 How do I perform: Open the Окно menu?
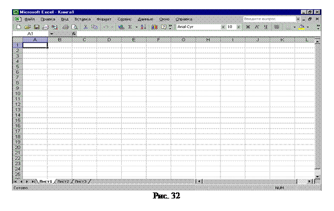[164, 19]
